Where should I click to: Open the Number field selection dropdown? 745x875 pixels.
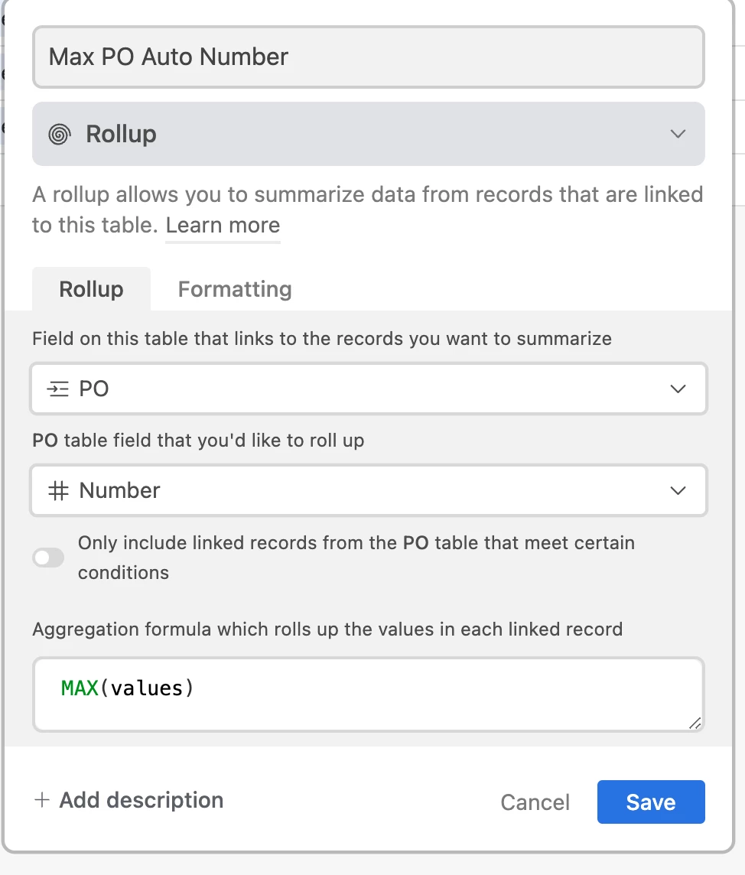[368, 490]
